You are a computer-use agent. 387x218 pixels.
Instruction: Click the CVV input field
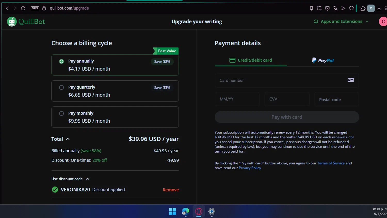(287, 99)
